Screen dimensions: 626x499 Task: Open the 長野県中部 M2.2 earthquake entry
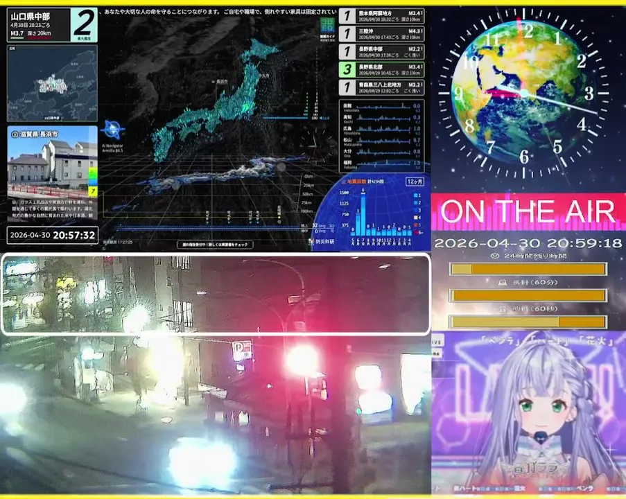tap(381, 52)
